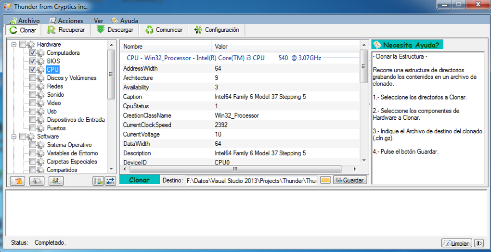Open the Archivo menu
This screenshot has height=252, width=491.
pos(25,21)
